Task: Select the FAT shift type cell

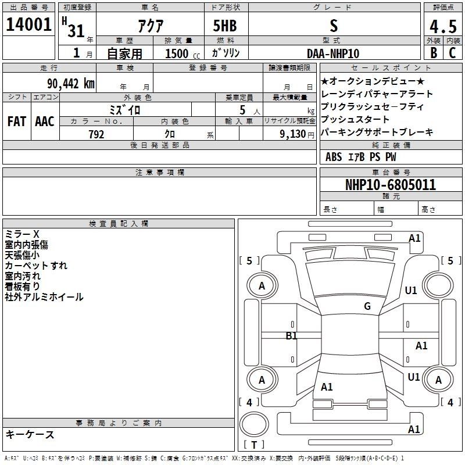Action: click(17, 121)
